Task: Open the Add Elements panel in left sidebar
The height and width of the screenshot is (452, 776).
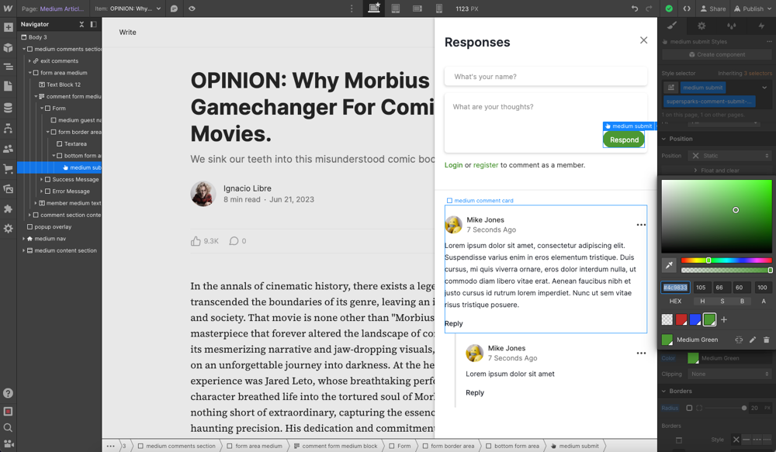Action: click(8, 26)
